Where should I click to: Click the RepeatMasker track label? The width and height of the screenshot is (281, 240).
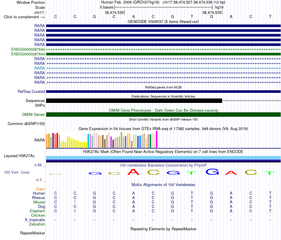[x=33, y=233]
